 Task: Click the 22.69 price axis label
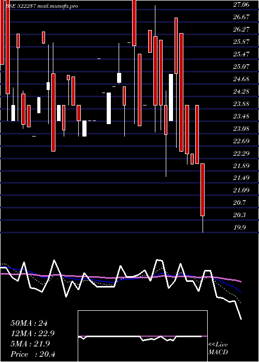coord(241,142)
